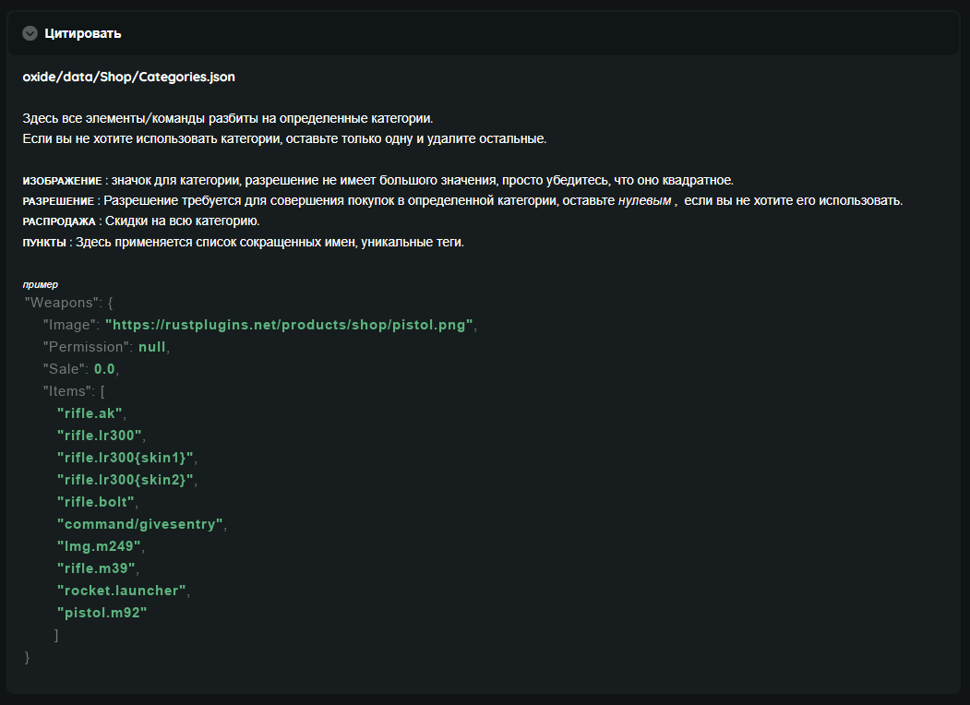Click the oxide/data/Shop/Categories.json file path heading
The image size is (970, 705).
tap(129, 77)
